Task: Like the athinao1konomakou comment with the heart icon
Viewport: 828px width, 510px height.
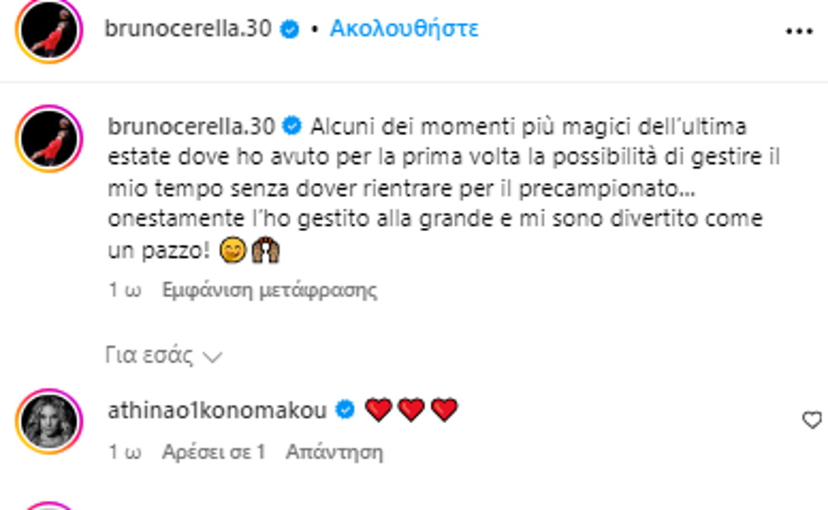Action: click(812, 421)
